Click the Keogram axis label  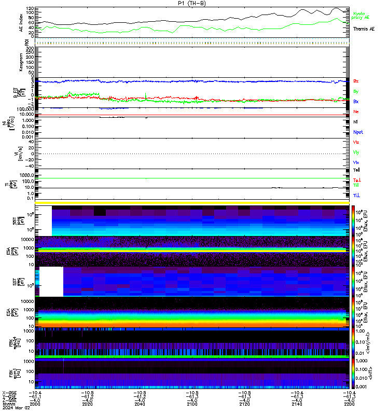click(x=21, y=62)
